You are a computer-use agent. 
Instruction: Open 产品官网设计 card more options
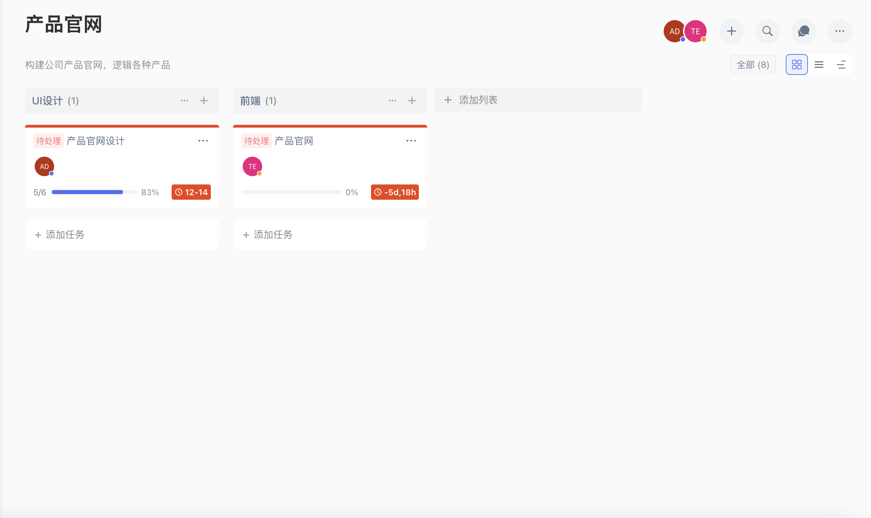[203, 141]
